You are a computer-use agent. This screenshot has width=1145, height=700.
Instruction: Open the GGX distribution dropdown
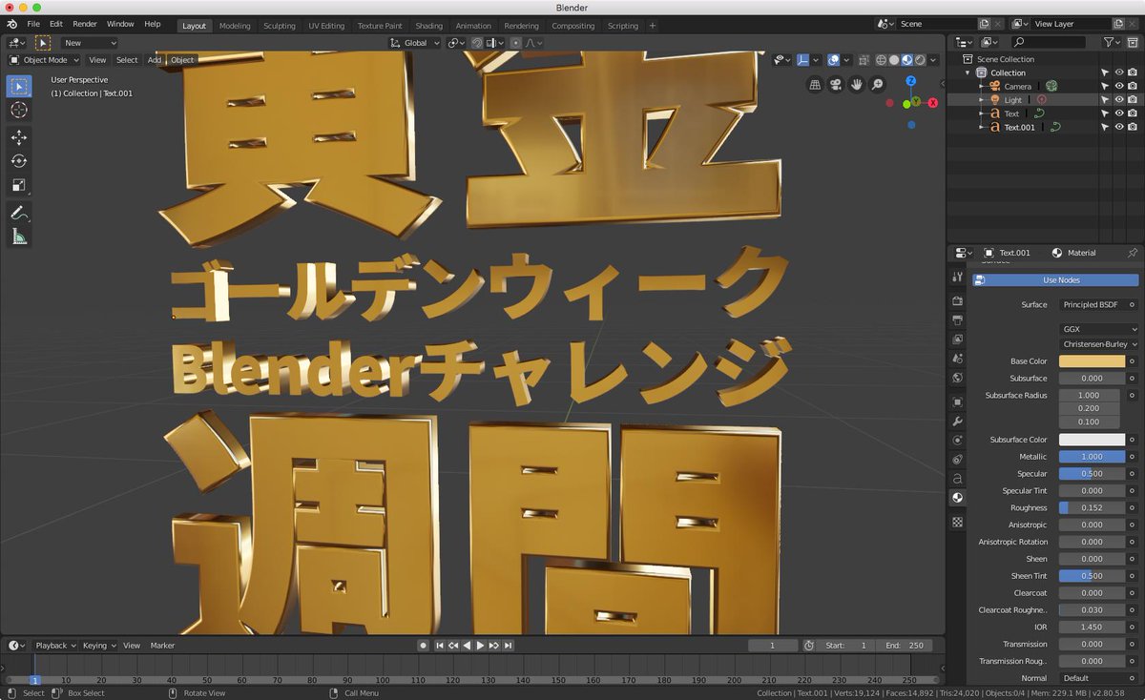pyautogui.click(x=1099, y=329)
